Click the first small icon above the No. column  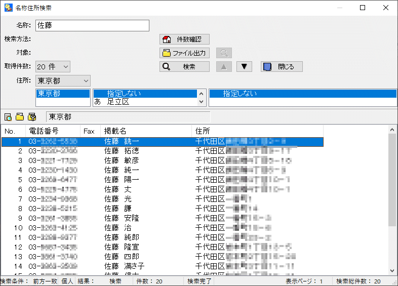click(x=8, y=117)
